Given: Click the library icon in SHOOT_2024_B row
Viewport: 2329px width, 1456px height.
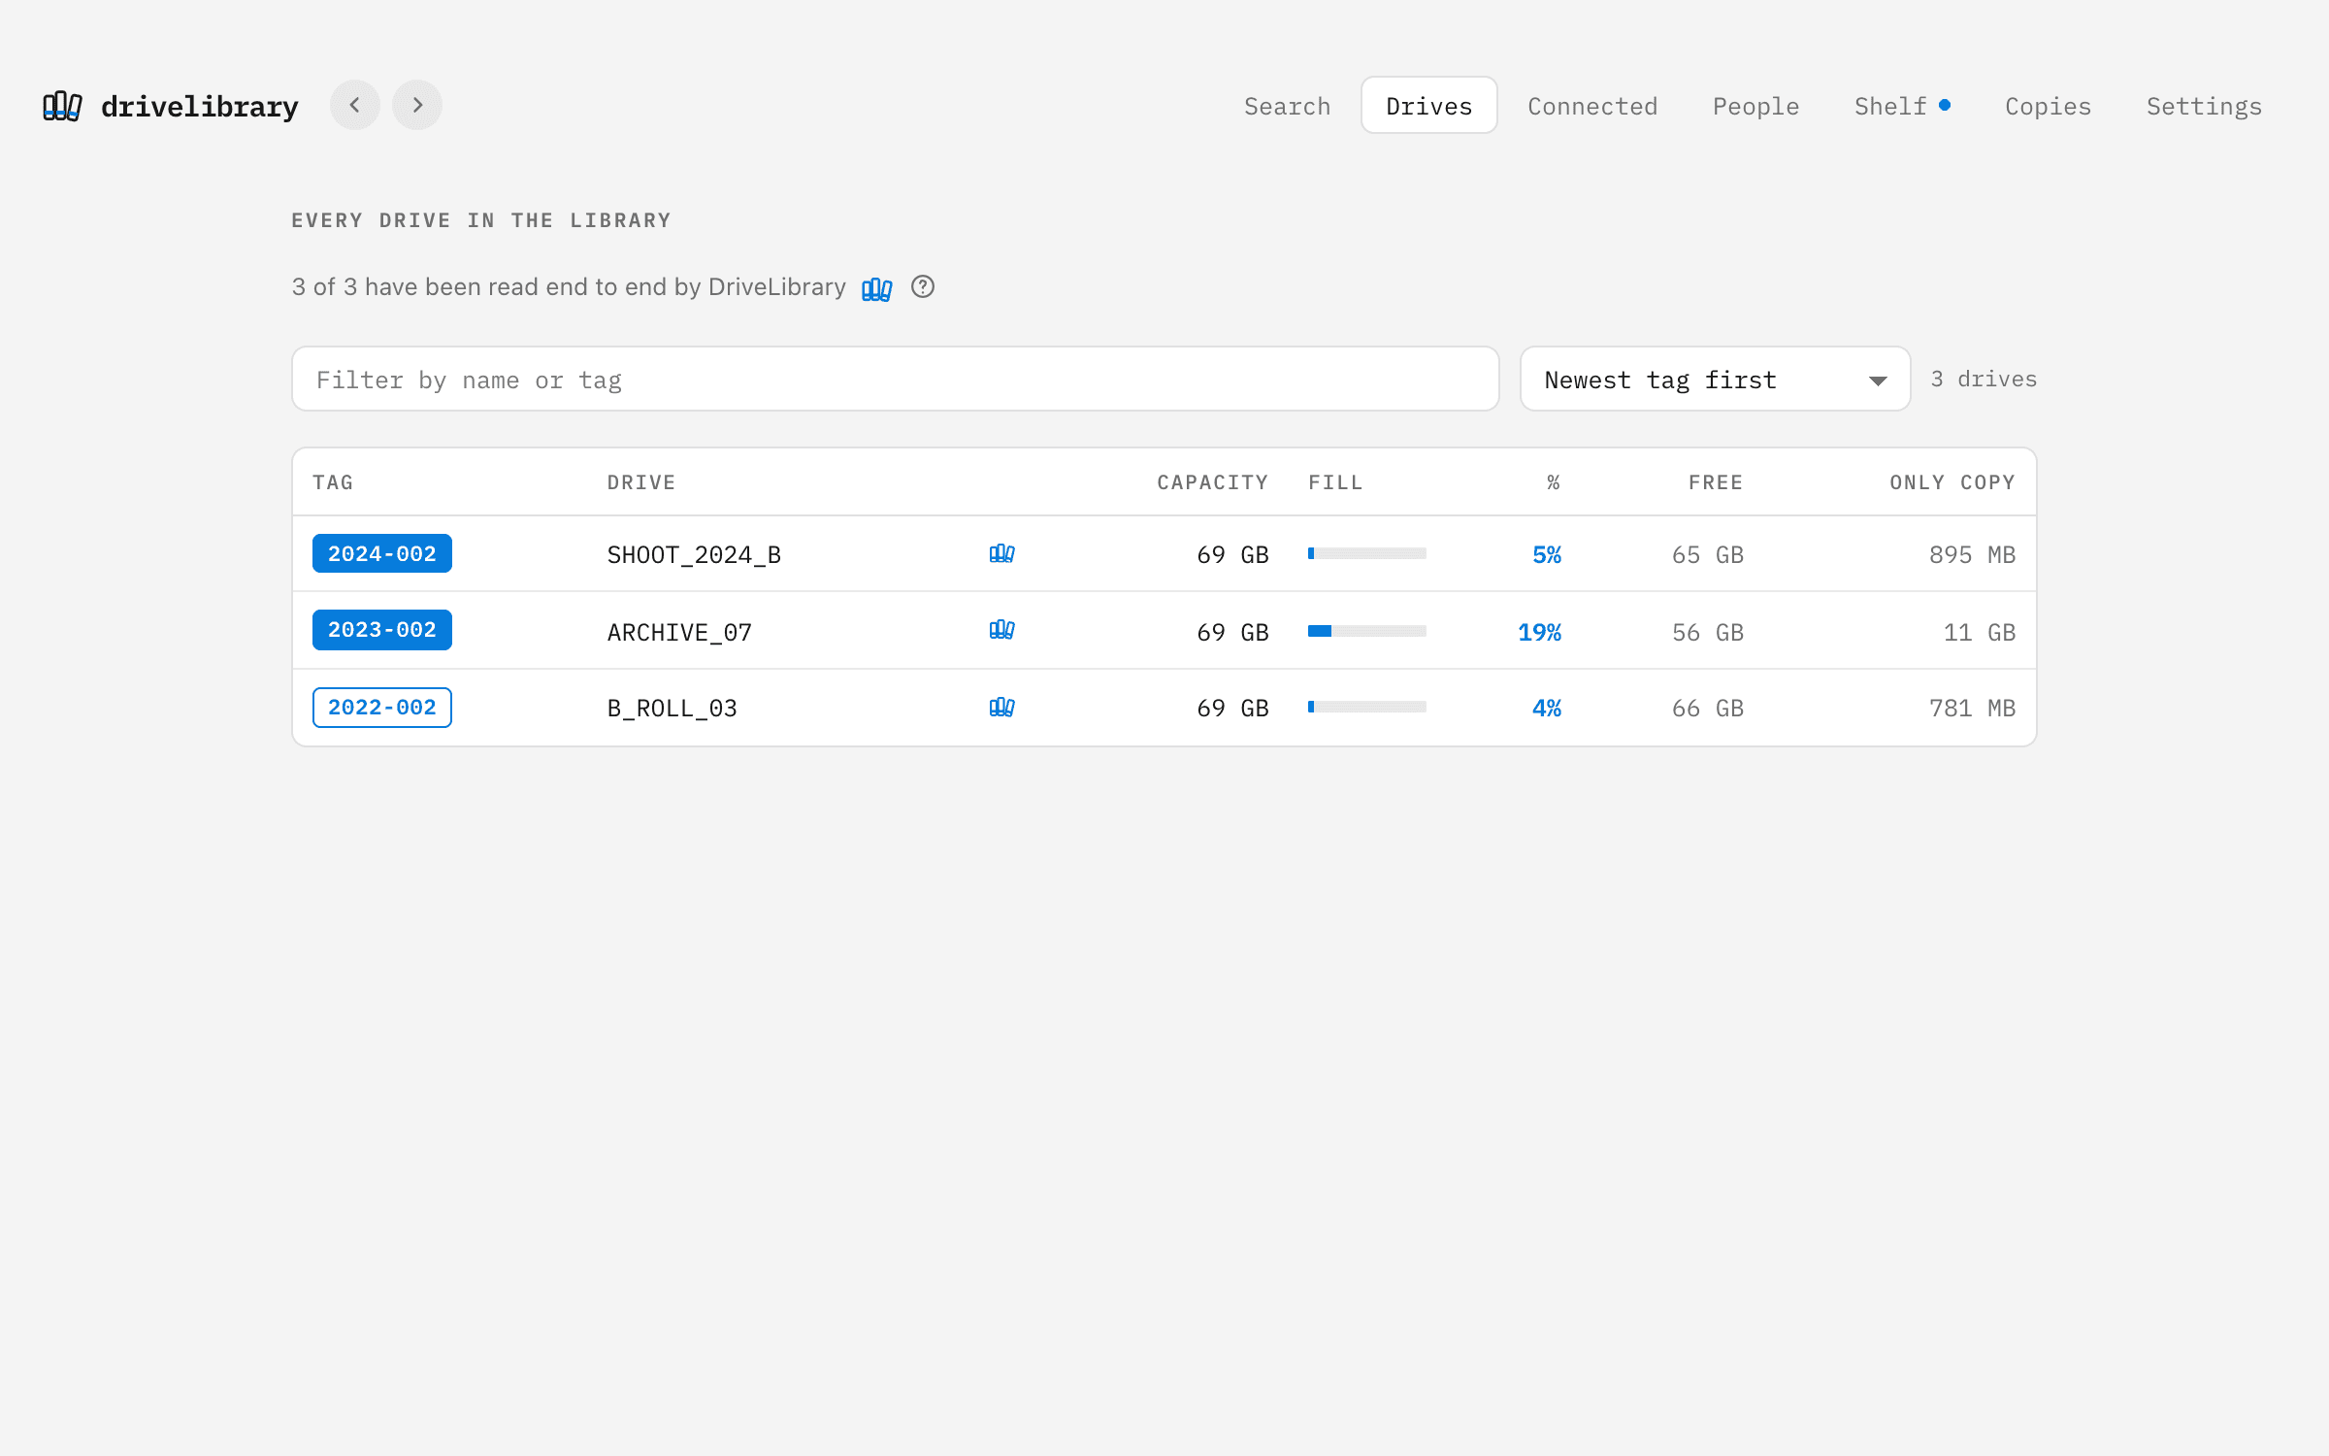Looking at the screenshot, I should pos(1002,553).
